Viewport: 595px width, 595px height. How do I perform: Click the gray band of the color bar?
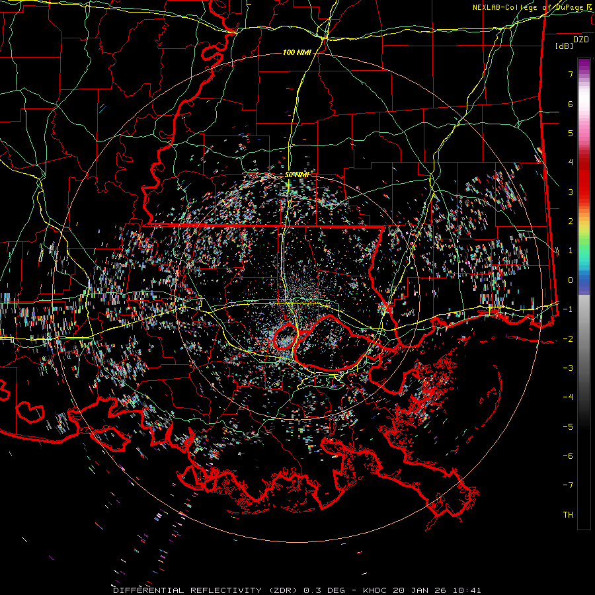click(x=584, y=342)
